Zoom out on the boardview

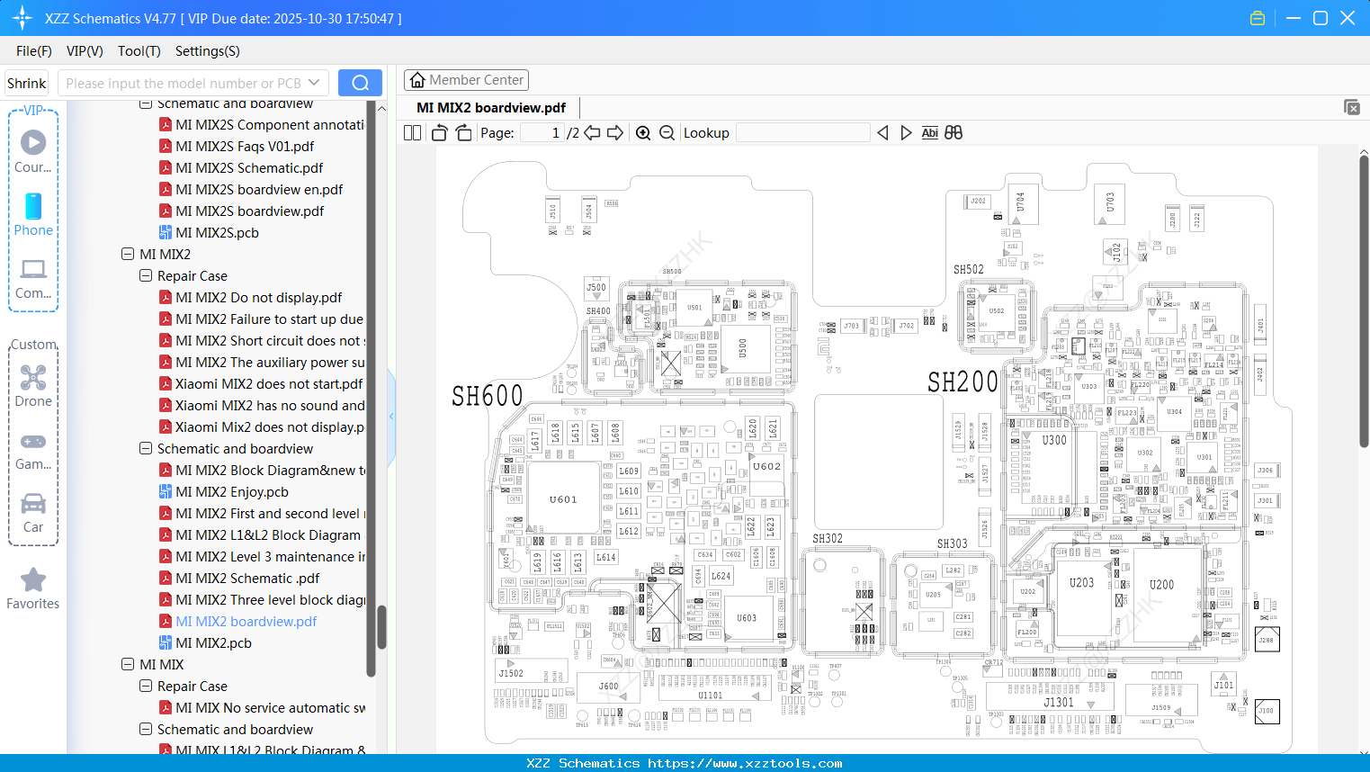[x=666, y=132]
